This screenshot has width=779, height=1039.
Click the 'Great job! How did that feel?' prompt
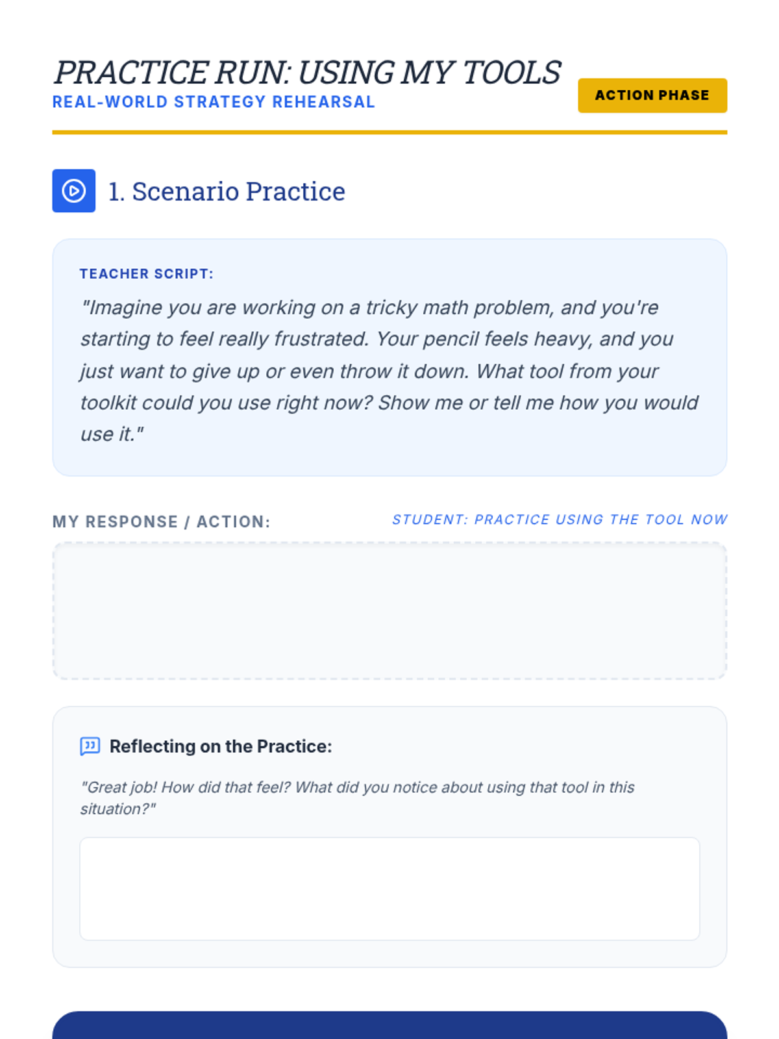click(x=357, y=797)
